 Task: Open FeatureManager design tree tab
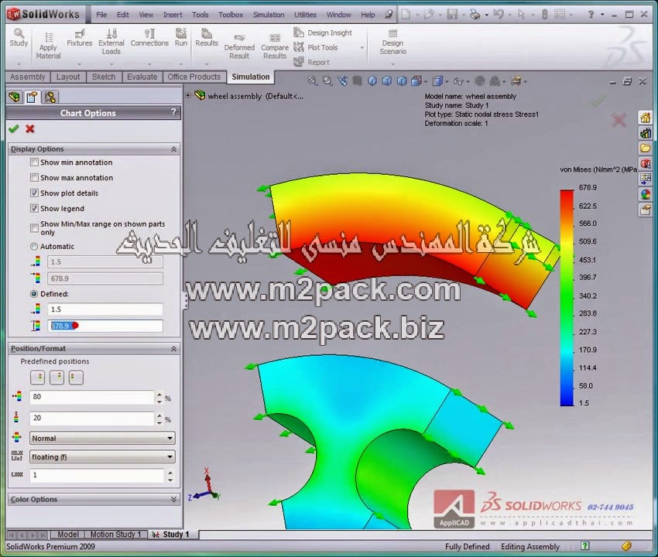(x=14, y=97)
